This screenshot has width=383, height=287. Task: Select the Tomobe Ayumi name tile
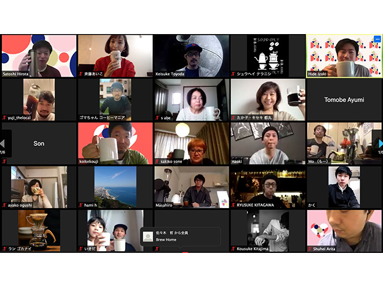(344, 100)
